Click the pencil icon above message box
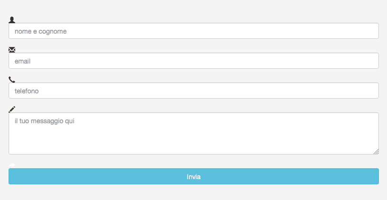The height and width of the screenshot is (200, 387). click(12, 109)
